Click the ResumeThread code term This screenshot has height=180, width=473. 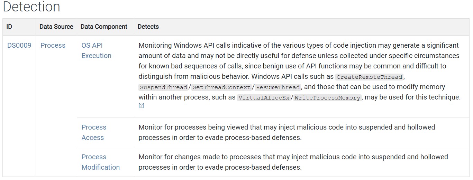pyautogui.click(x=278, y=87)
